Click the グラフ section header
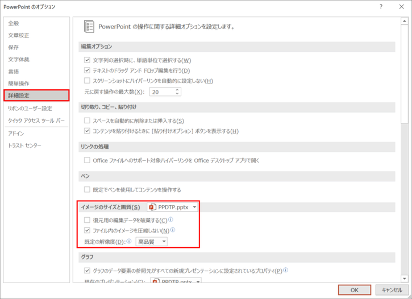This screenshot has height=299, width=412. (x=237, y=258)
